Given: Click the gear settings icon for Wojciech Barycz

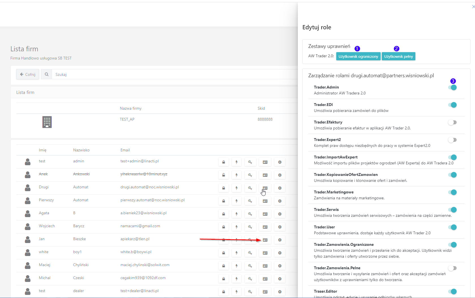Looking at the screenshot, I should pos(280,227).
